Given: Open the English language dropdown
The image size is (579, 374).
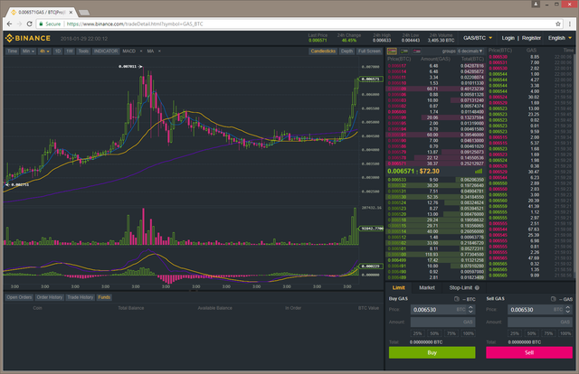Looking at the screenshot, I should pos(559,38).
